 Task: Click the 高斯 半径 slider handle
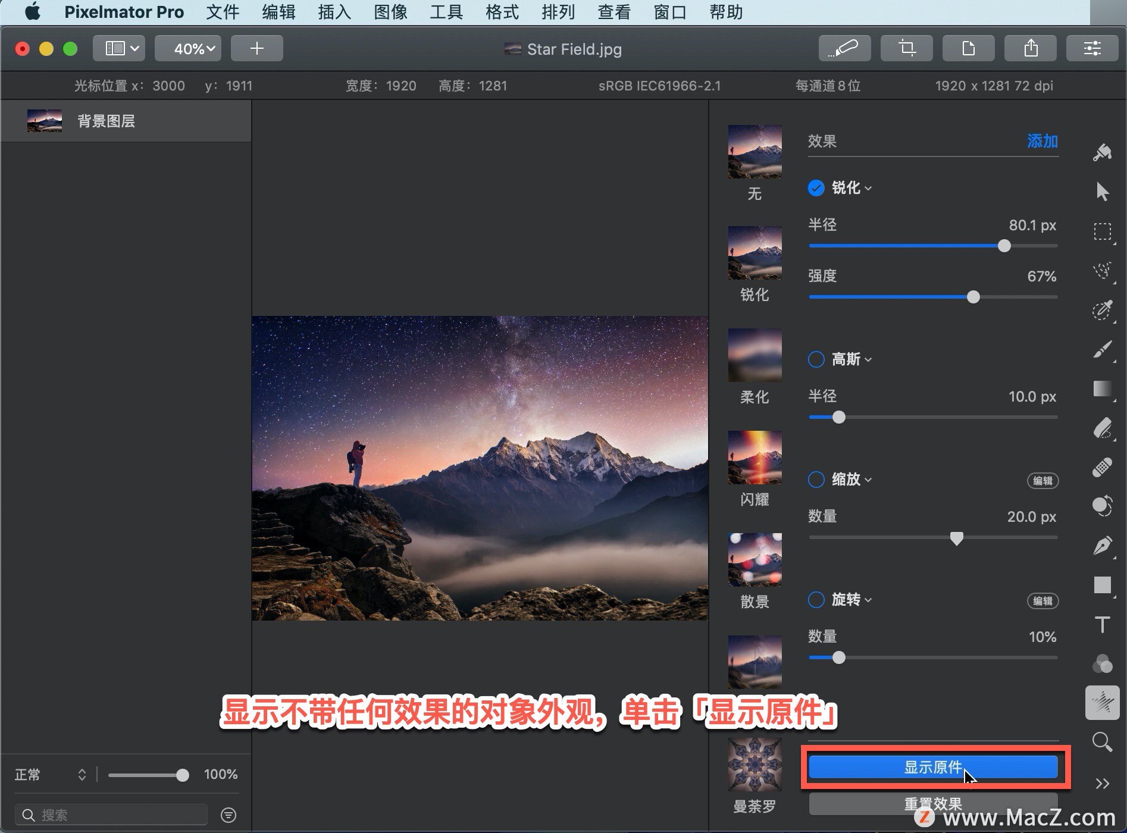click(838, 417)
